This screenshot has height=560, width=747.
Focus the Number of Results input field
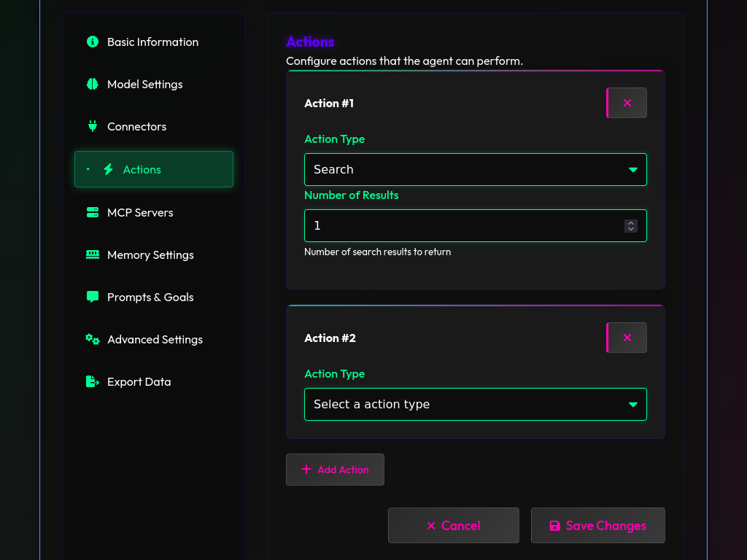click(x=476, y=226)
